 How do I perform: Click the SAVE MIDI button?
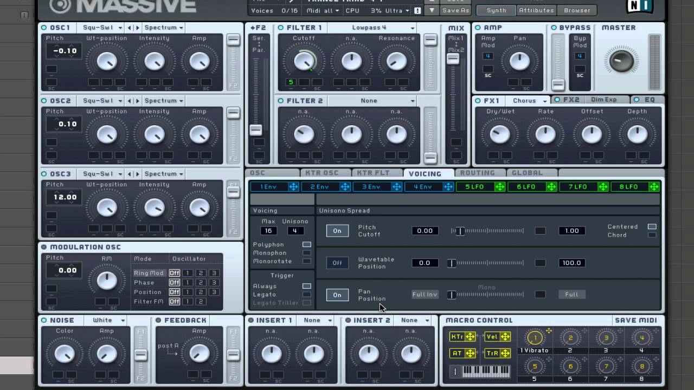tap(637, 320)
